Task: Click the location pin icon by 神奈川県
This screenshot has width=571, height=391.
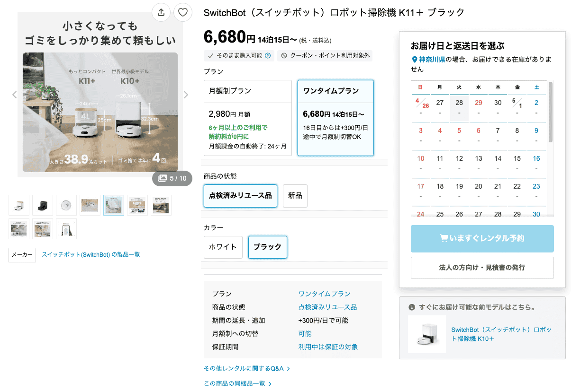Action: (x=414, y=60)
